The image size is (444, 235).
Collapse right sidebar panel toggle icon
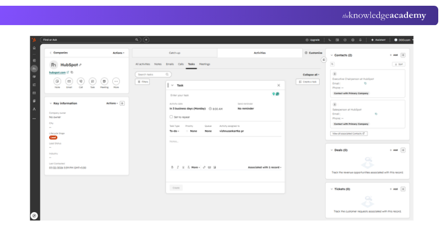[x=324, y=60]
